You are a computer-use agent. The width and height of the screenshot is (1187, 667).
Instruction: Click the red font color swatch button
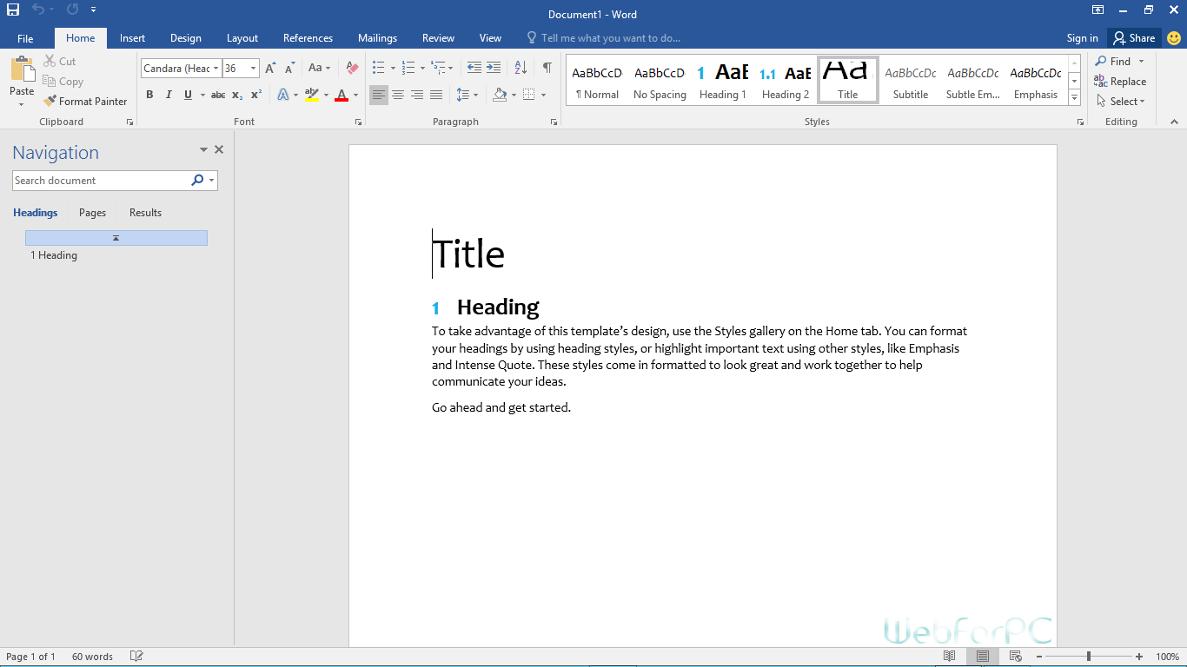[x=341, y=95]
